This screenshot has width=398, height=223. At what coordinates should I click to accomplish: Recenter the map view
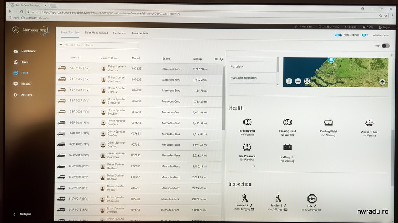pos(307,81)
